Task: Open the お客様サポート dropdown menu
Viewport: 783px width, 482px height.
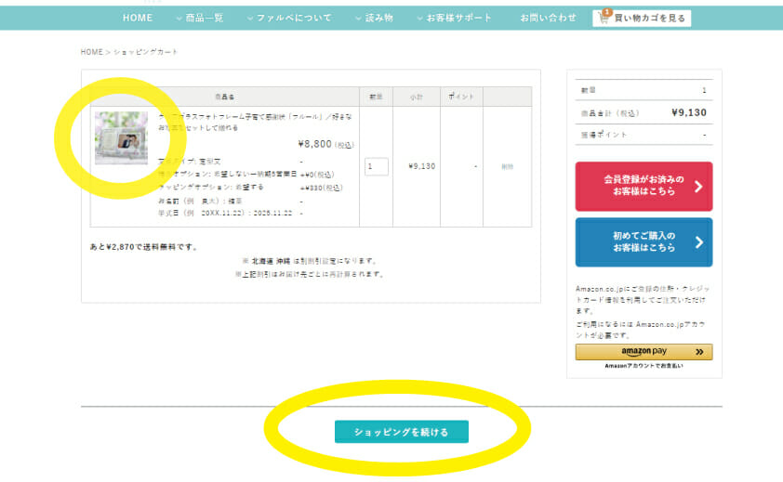Action: coord(454,18)
